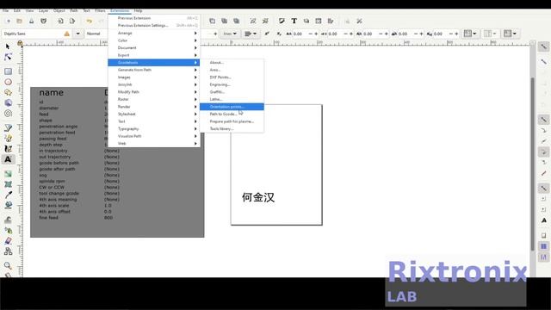Click the Document preferences tools icon
The width and height of the screenshot is (551, 310).
pos(360,21)
